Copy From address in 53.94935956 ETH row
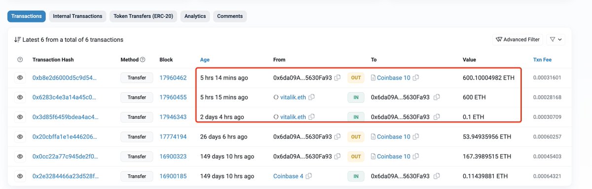The width and height of the screenshot is (592, 189). point(337,136)
